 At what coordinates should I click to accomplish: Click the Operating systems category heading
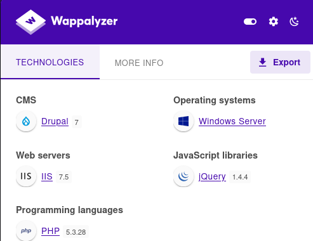215,100
